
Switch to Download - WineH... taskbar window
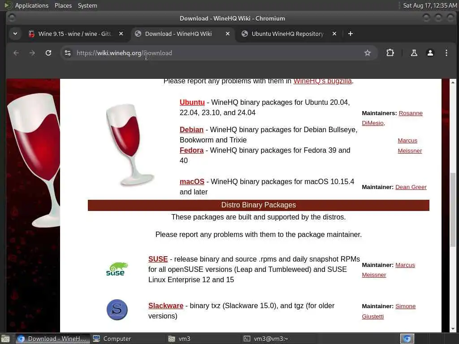pyautogui.click(x=53, y=339)
